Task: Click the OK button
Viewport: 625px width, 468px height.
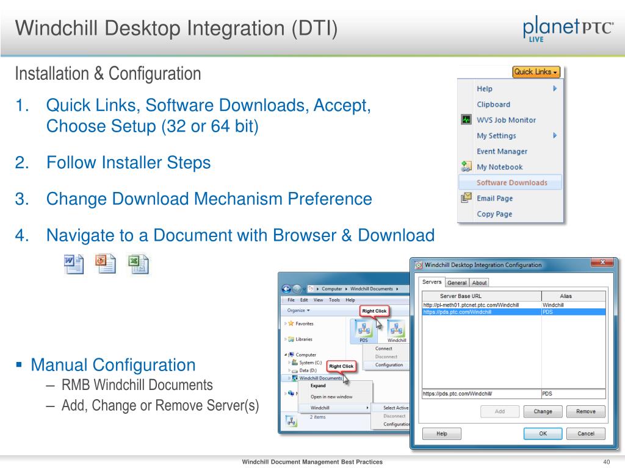Action: click(543, 434)
